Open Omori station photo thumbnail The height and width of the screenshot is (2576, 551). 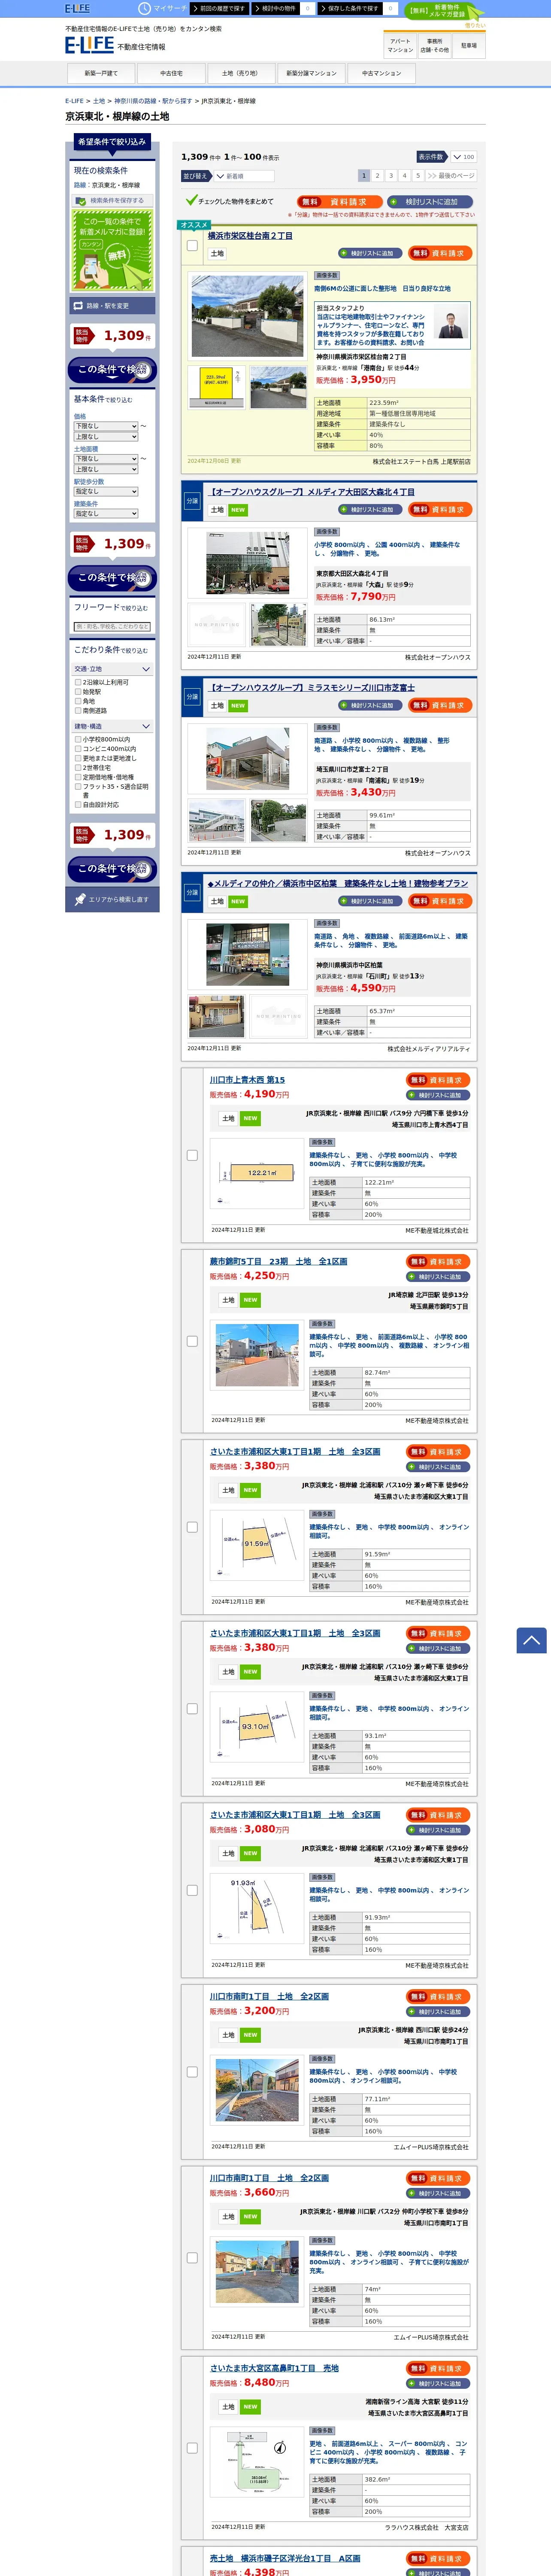(x=248, y=562)
